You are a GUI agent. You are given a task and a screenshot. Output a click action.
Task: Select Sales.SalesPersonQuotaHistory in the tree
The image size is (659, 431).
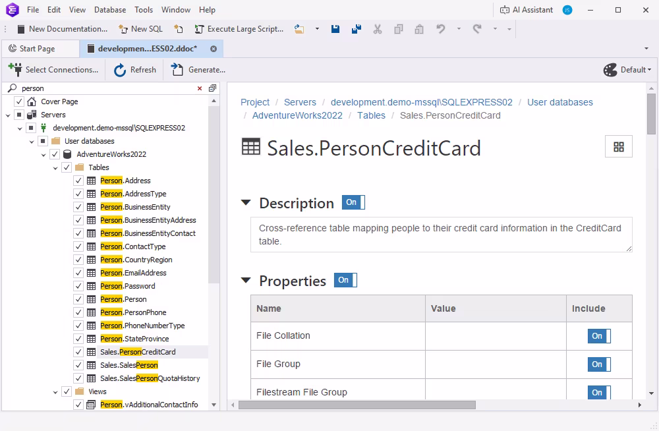(x=150, y=378)
